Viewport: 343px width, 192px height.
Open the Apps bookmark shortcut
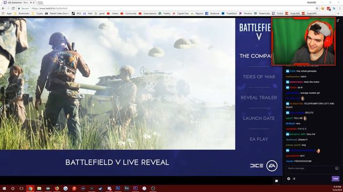click(x=7, y=13)
